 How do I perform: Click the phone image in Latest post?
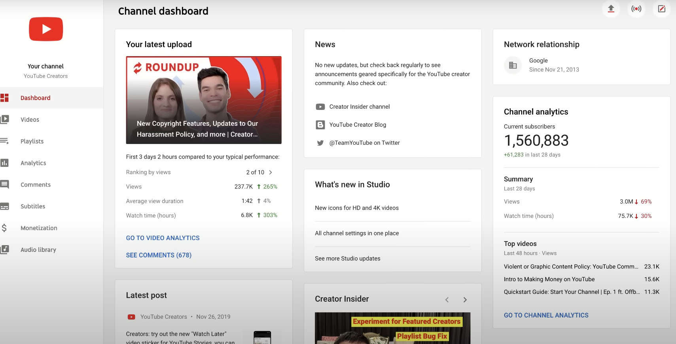262,337
